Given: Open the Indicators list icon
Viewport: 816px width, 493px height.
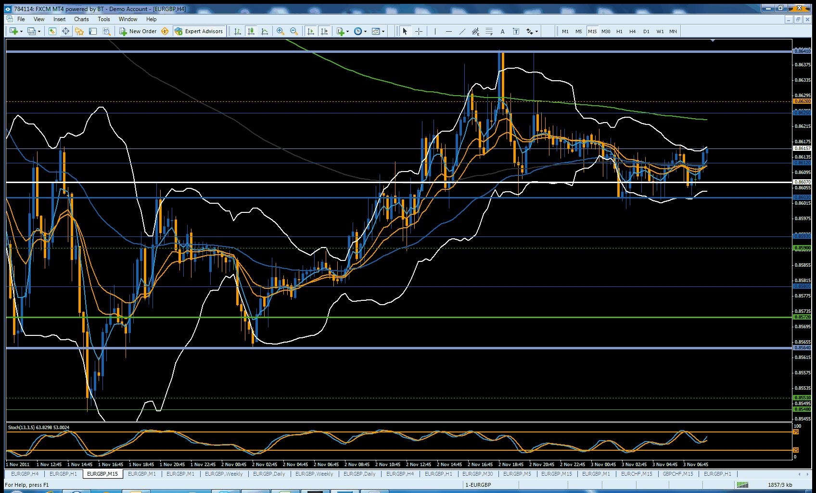Looking at the screenshot, I should (x=340, y=31).
